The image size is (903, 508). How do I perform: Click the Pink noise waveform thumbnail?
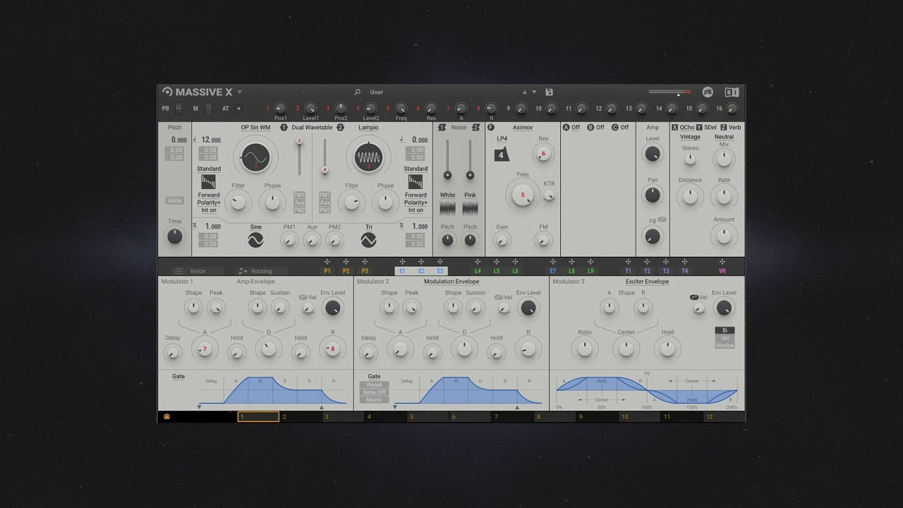(470, 207)
